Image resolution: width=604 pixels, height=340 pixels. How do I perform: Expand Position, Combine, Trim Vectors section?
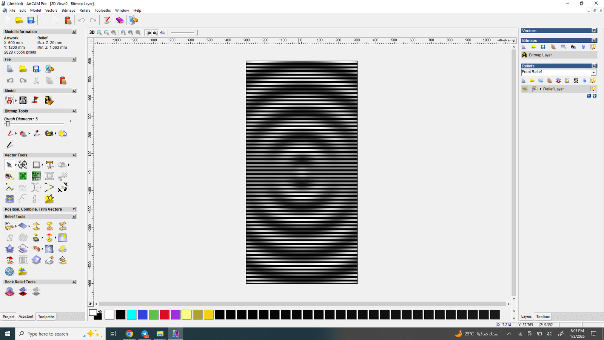74,209
